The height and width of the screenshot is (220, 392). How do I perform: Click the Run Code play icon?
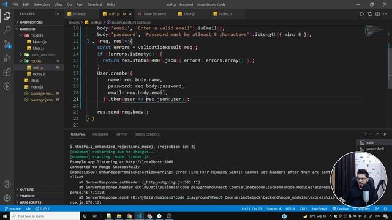coord(362,14)
